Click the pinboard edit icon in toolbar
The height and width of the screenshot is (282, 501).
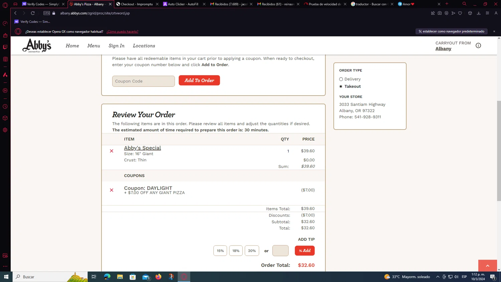[x=433, y=13]
